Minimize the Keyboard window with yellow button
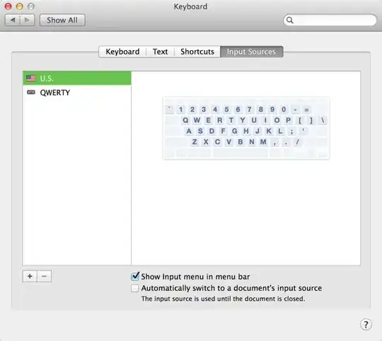 (x=20, y=6)
